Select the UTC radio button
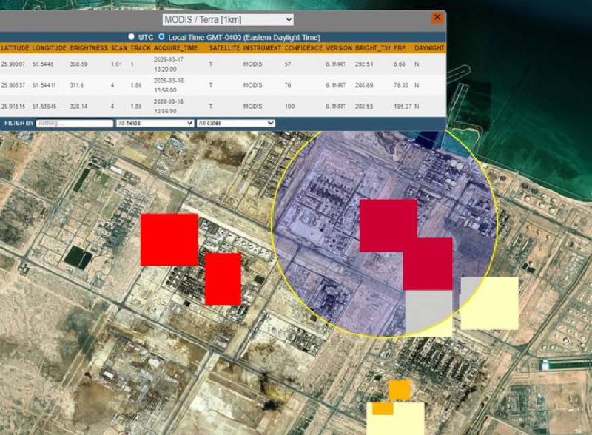Screen dimensions: 592x435 [131, 36]
